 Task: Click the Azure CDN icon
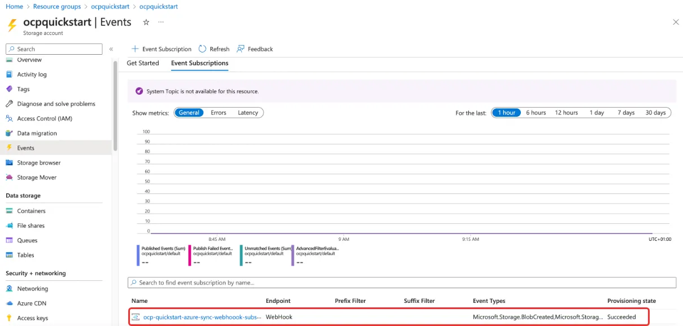coord(9,303)
